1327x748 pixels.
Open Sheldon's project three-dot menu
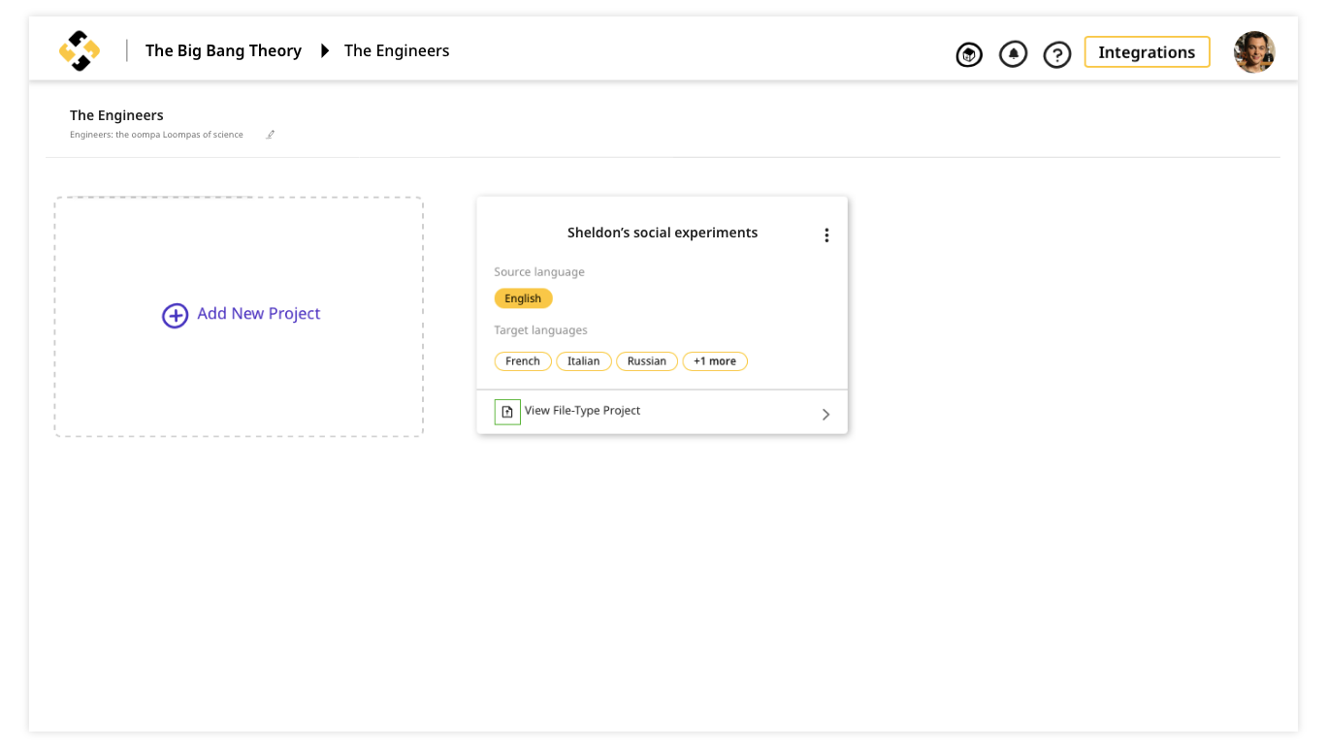826,234
